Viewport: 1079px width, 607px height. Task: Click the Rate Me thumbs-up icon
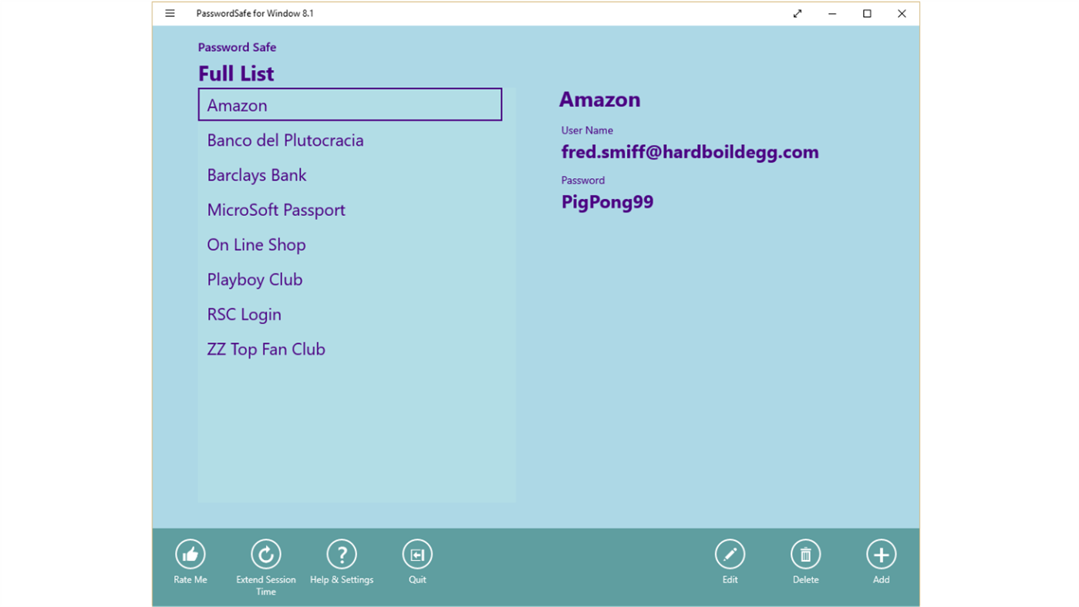[190, 554]
